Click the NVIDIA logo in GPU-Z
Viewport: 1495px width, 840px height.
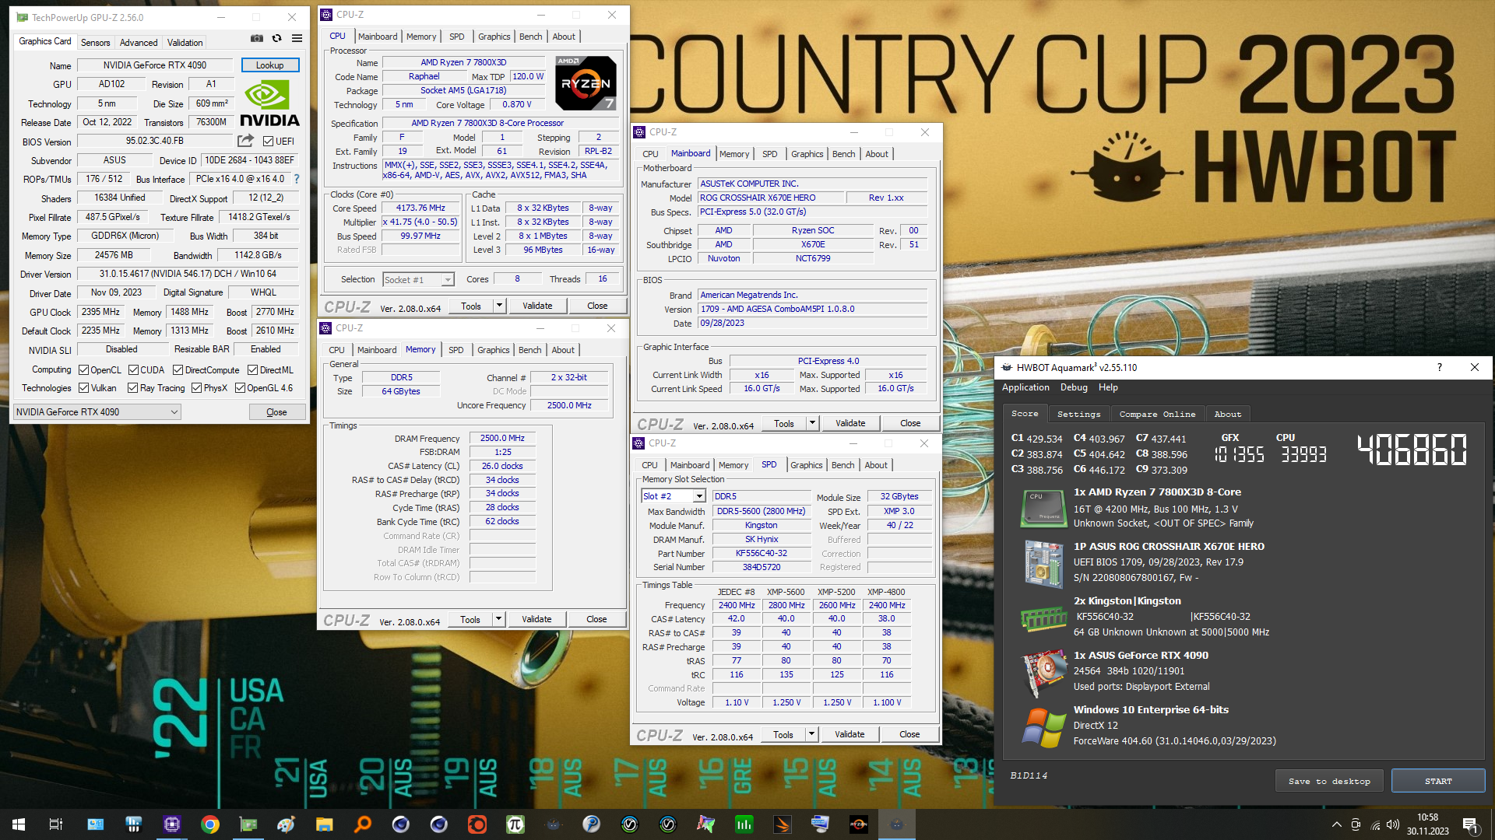coord(269,104)
